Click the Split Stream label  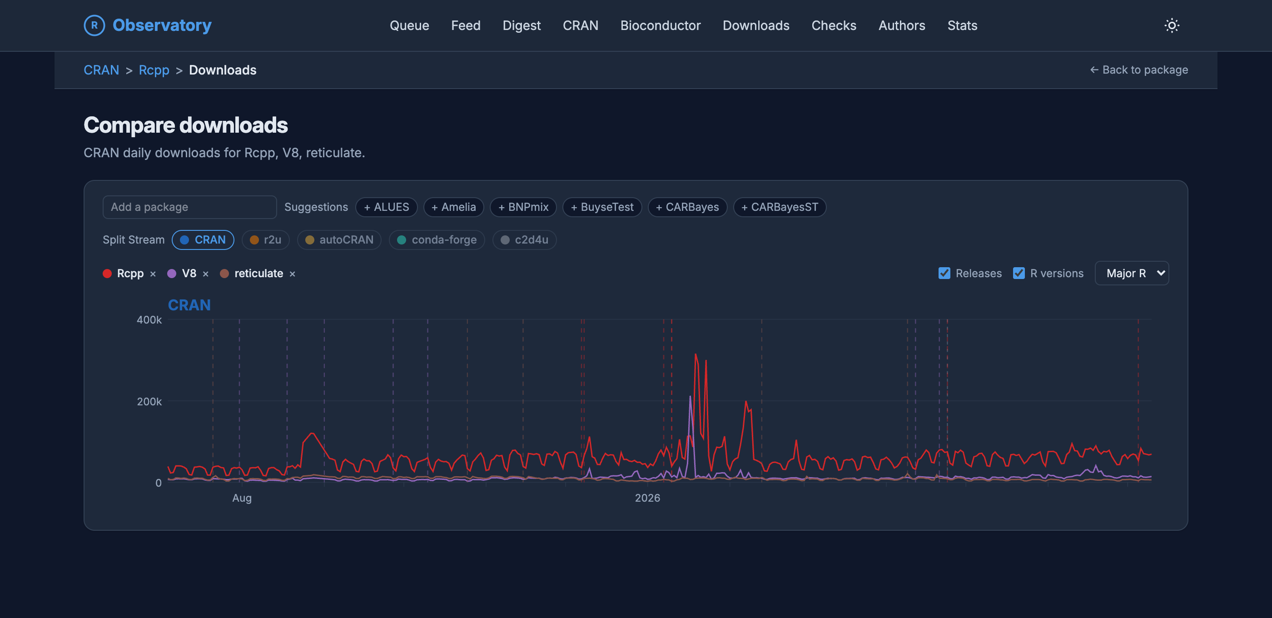[x=133, y=239]
